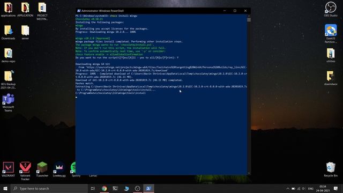343x193 pixels.
Task: Open the terminal app in taskbar
Action: 115,188
